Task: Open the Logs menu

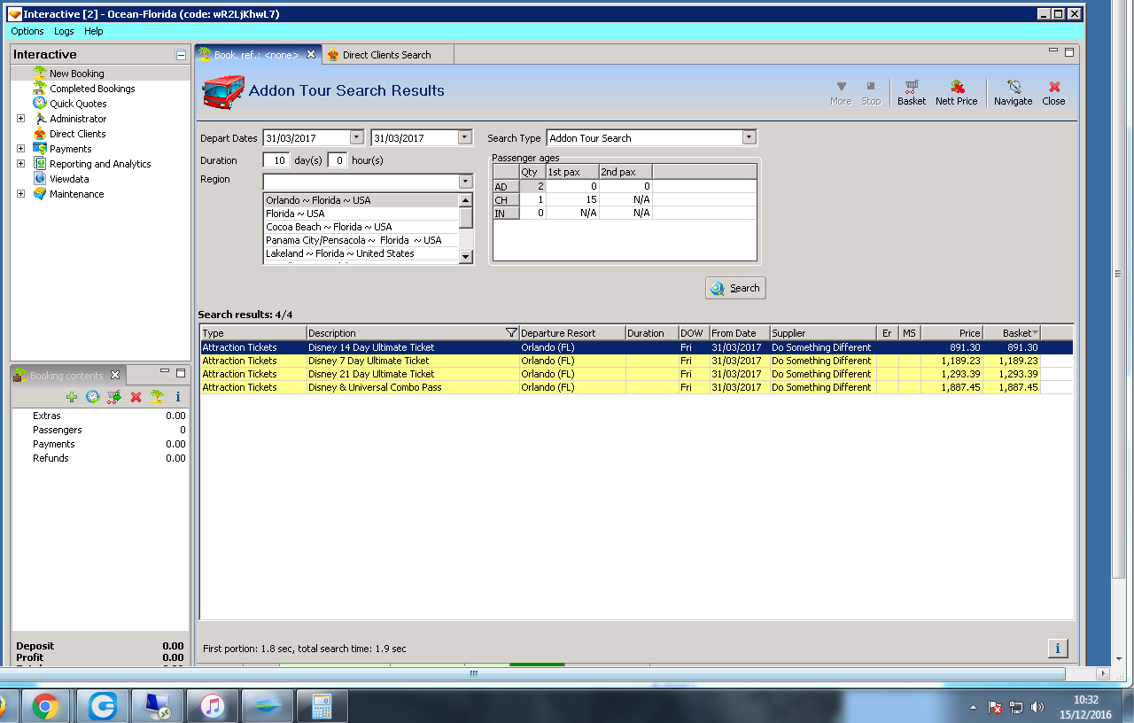Action: point(64,31)
